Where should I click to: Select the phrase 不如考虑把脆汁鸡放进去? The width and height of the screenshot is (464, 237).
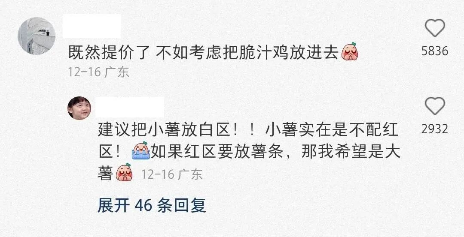pos(247,53)
